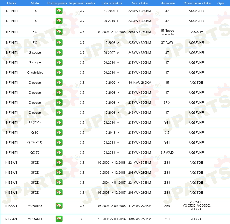Viewport: 230px width, 224px height.
Task: Click the petrol fuel icon for EX 09.2010 row
Action: point(59,21)
